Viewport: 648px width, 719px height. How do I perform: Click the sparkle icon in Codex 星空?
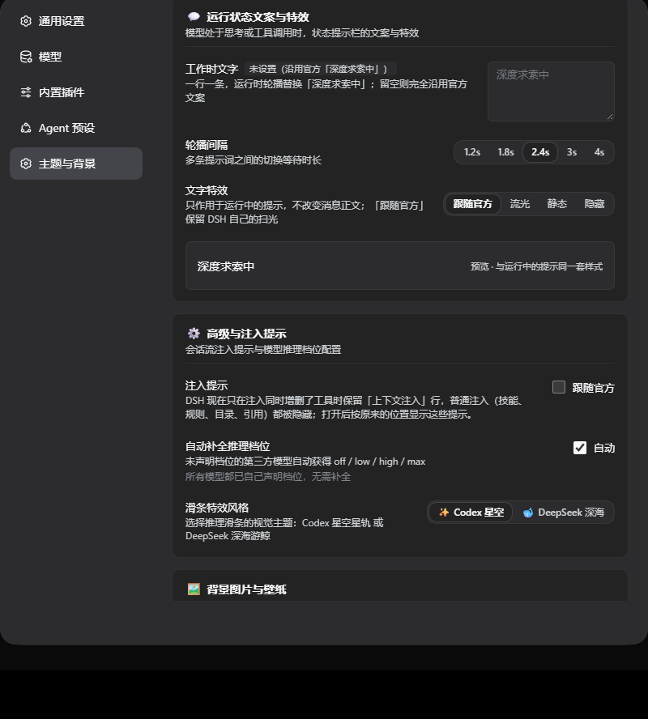click(443, 513)
